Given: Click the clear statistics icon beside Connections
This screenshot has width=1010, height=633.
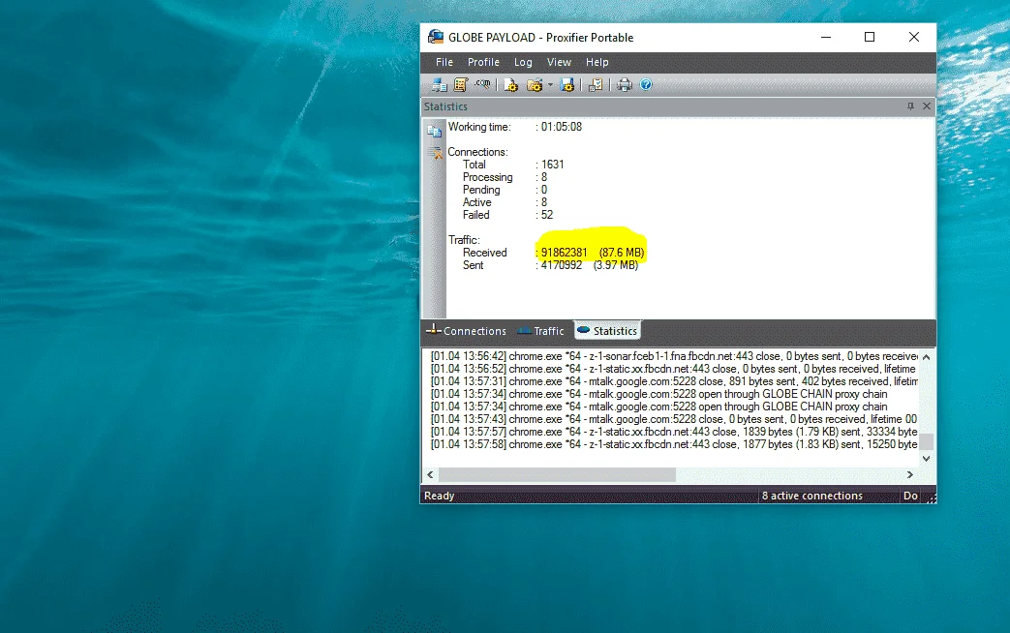Looking at the screenshot, I should pyautogui.click(x=435, y=153).
